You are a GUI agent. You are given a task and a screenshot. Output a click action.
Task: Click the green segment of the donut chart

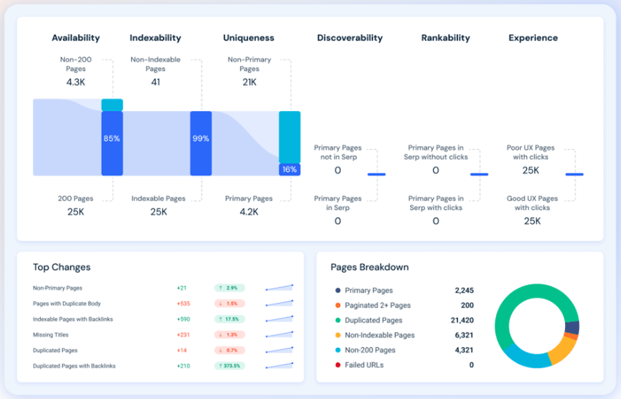(x=519, y=295)
